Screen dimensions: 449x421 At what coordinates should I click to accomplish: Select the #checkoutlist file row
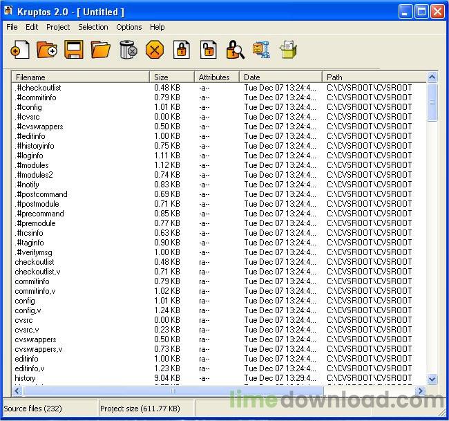point(39,88)
